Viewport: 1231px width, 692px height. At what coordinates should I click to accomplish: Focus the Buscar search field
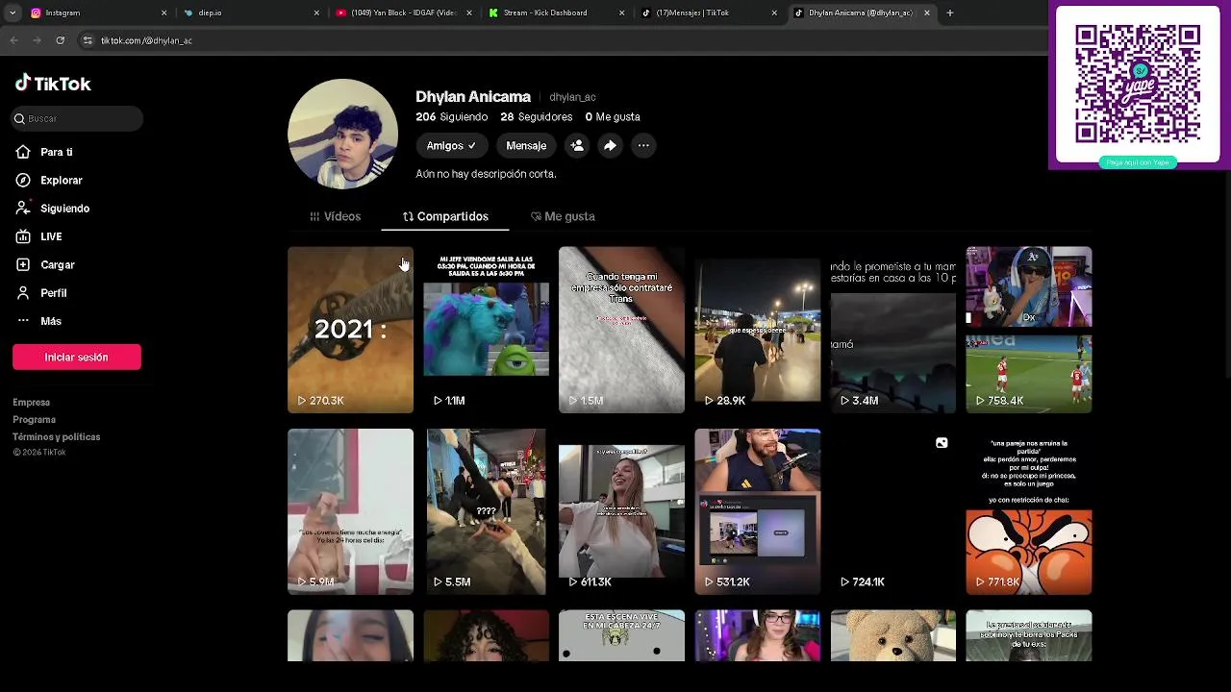[77, 118]
